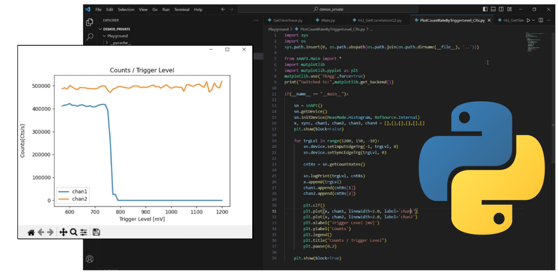Open the File menu

tap(98, 10)
